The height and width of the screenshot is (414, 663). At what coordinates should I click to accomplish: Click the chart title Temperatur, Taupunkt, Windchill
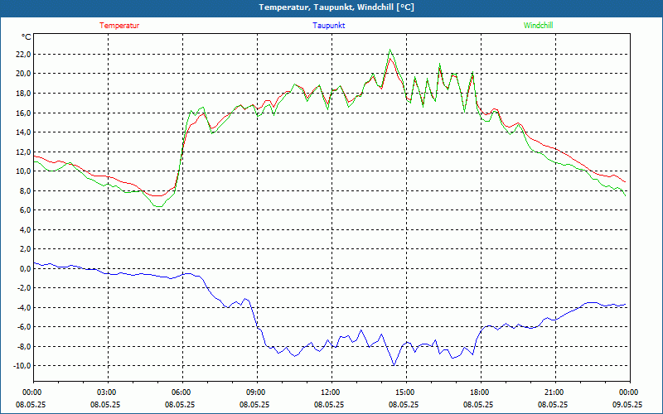pyautogui.click(x=336, y=7)
